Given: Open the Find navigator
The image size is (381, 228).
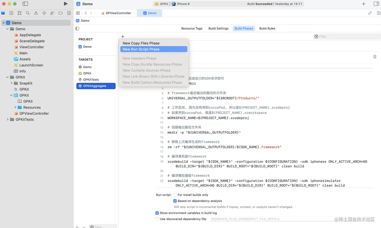Looking at the screenshot, I should tap(28, 13).
